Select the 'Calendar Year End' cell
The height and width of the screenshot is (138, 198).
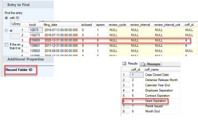[x=162, y=85]
